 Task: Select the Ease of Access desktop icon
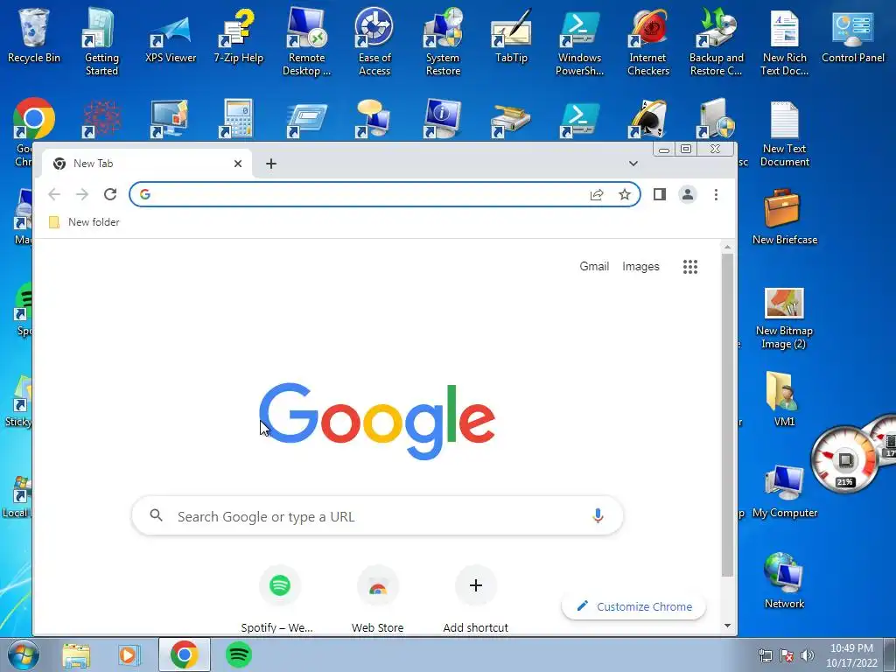click(x=374, y=42)
